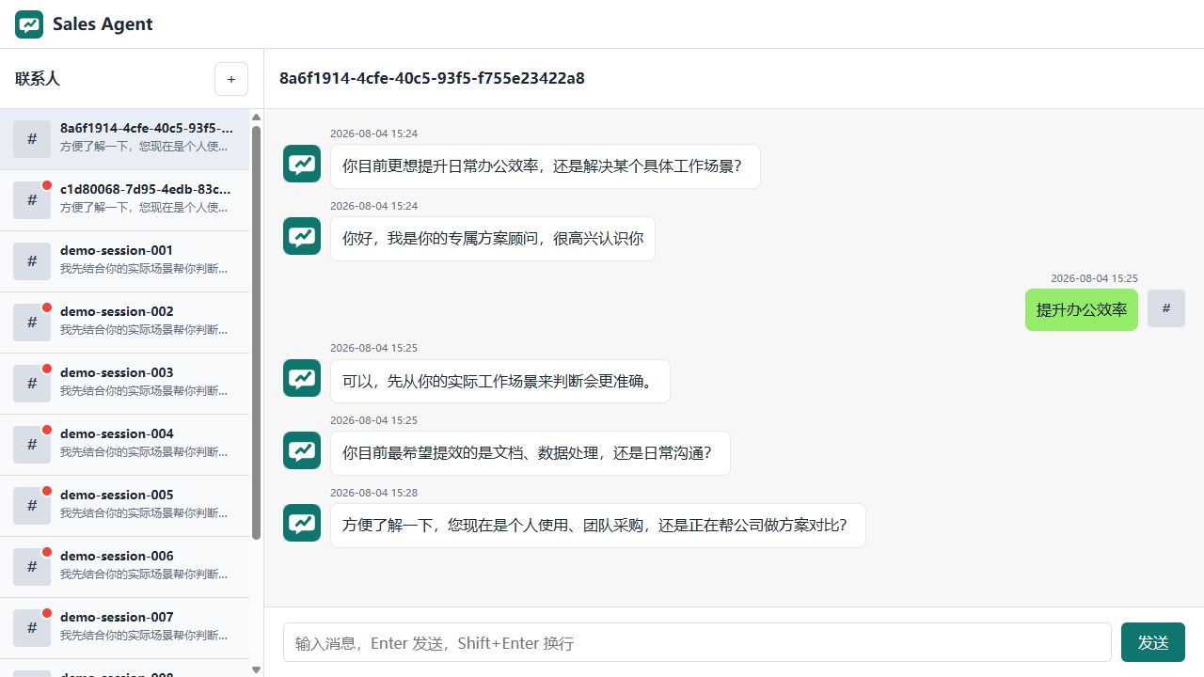Click agent avatar beside 可以，先从 message
1204x677 pixels.
coord(302,378)
